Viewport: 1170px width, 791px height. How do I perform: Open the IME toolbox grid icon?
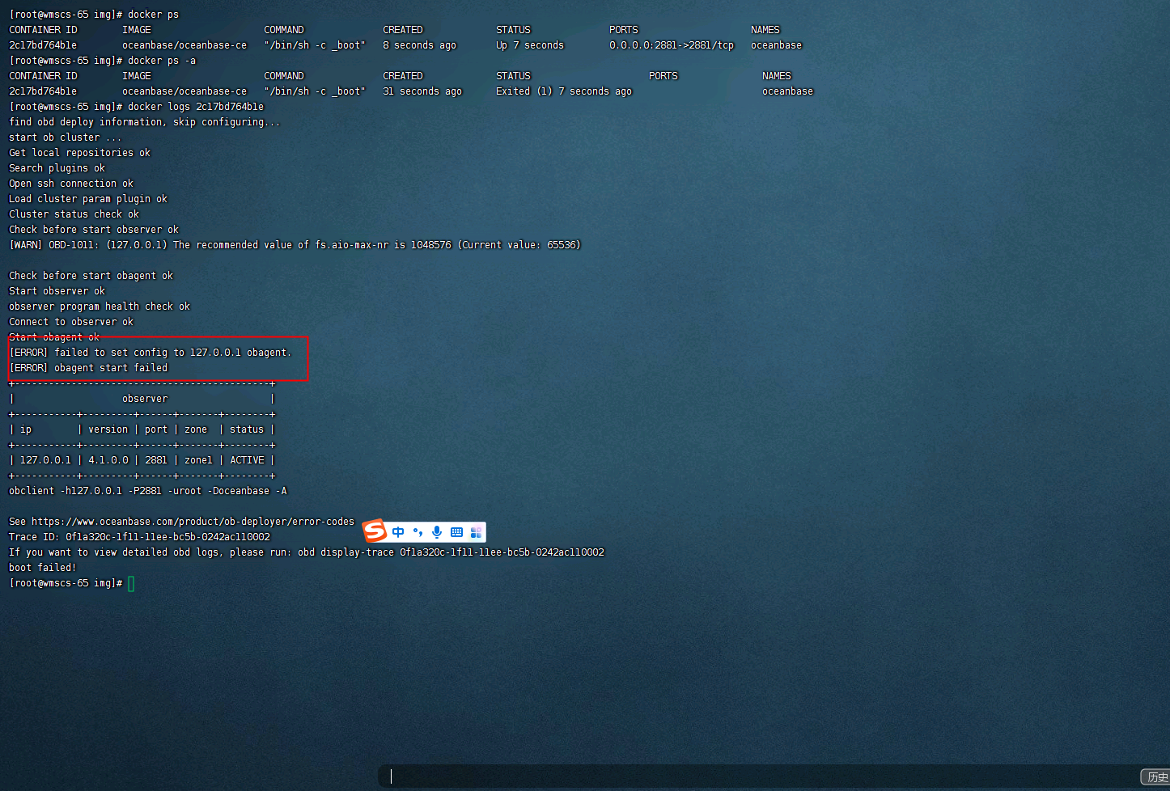coord(476,532)
